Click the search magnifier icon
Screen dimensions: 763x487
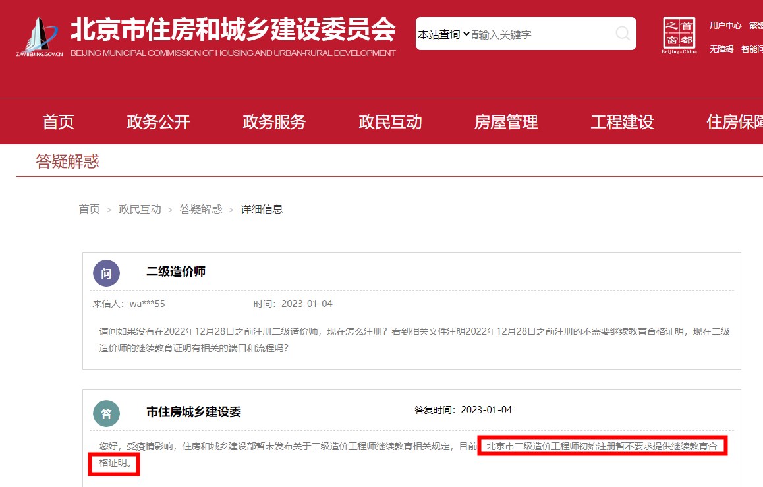click(621, 34)
